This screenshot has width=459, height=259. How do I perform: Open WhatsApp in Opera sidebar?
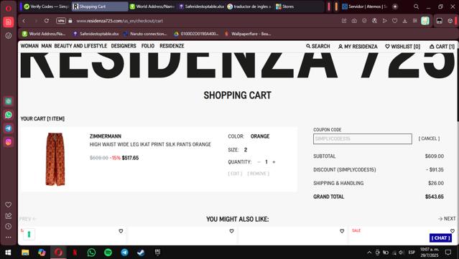click(9, 115)
